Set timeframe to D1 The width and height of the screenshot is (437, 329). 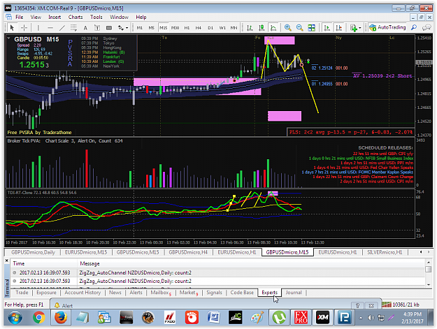coord(210,28)
